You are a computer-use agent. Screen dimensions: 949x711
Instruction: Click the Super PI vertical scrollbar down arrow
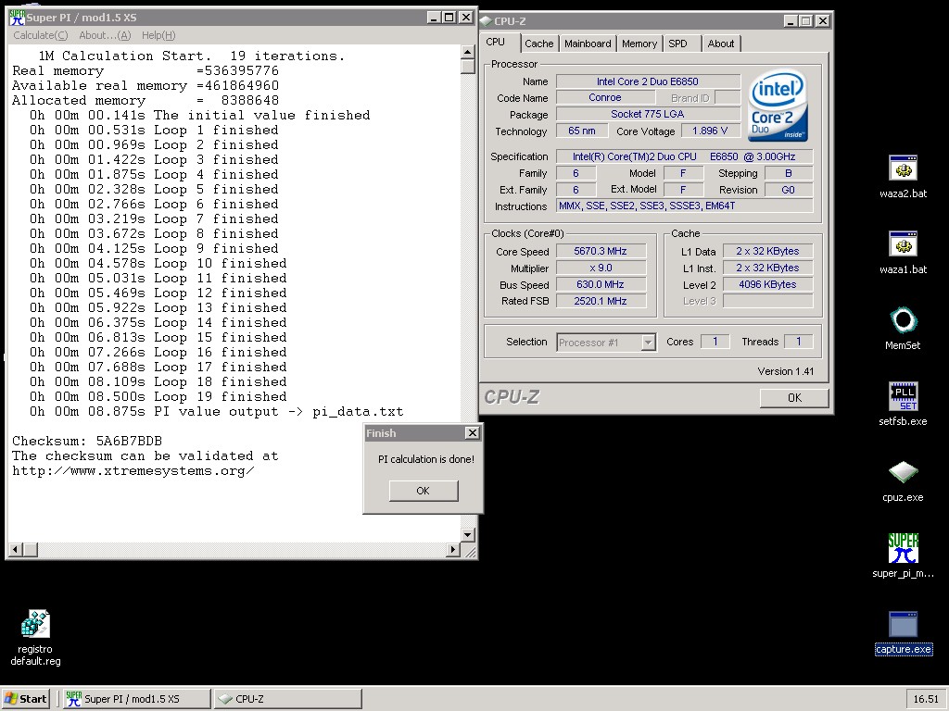pyautogui.click(x=467, y=534)
